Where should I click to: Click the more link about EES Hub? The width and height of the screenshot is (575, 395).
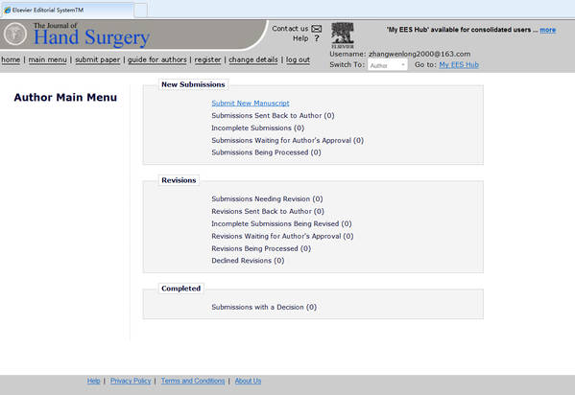pyautogui.click(x=547, y=30)
